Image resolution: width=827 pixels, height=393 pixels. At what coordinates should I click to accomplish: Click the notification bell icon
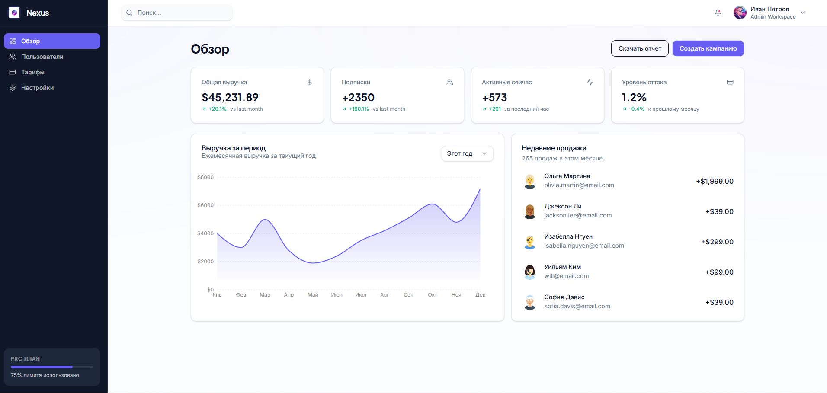pyautogui.click(x=718, y=13)
